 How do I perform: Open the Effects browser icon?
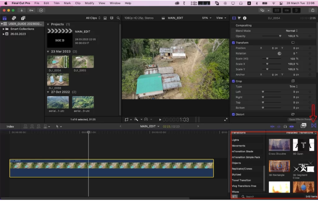click(303, 126)
